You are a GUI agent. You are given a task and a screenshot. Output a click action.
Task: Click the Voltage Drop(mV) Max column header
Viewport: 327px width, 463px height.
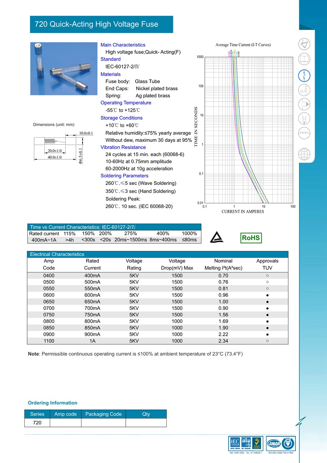point(177,264)
